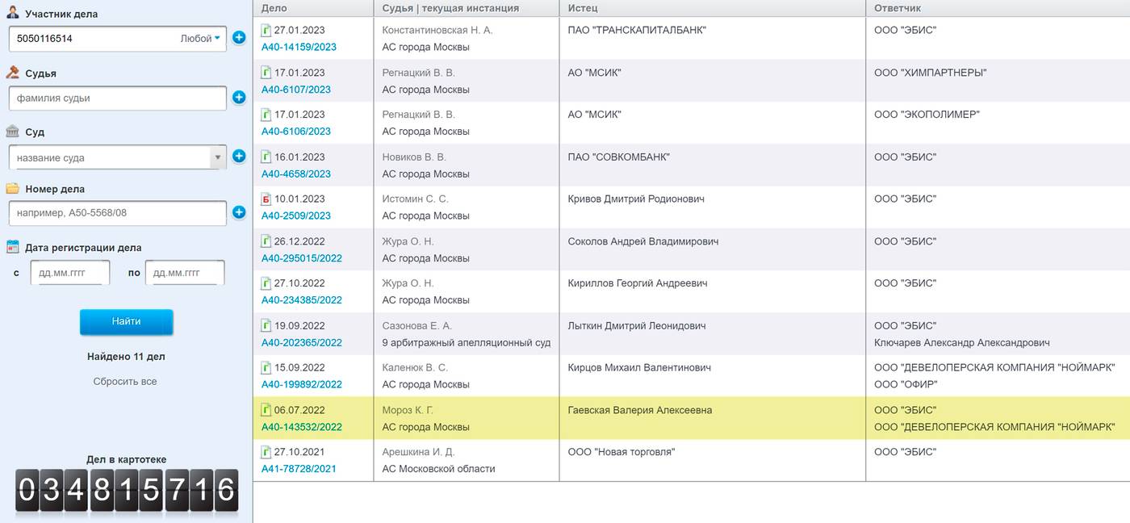Image resolution: width=1130 pixels, height=523 pixels.
Task: Focus the participant field containing 5050116514
Action: (x=117, y=38)
